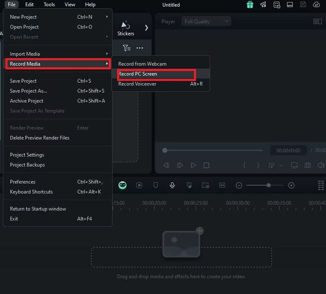
Task: Click the zoom out minus circle icon
Action: [239, 185]
